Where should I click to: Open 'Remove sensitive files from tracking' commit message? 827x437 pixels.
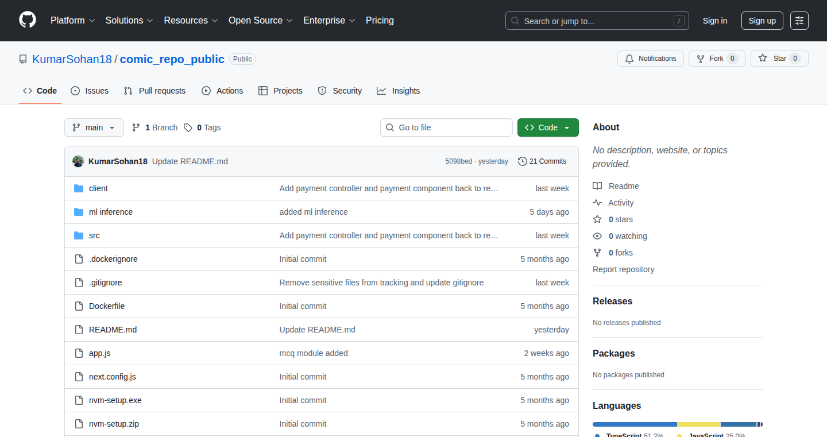(381, 283)
